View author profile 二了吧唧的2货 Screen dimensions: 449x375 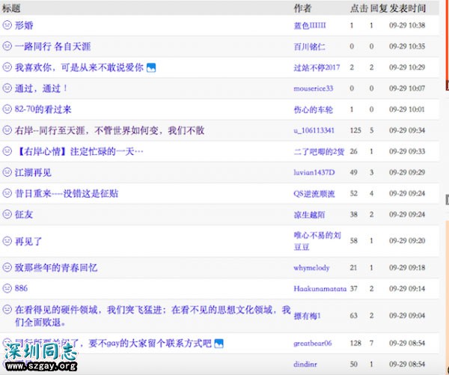click(319, 151)
